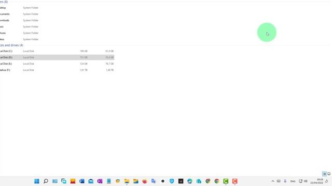Image resolution: width=332 pixels, height=186 pixels.
Task: Show hidden tray icons chevron
Action: click(273, 181)
